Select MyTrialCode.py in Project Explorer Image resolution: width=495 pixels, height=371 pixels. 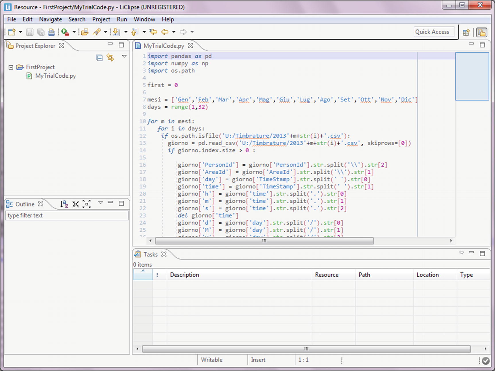[x=55, y=76]
